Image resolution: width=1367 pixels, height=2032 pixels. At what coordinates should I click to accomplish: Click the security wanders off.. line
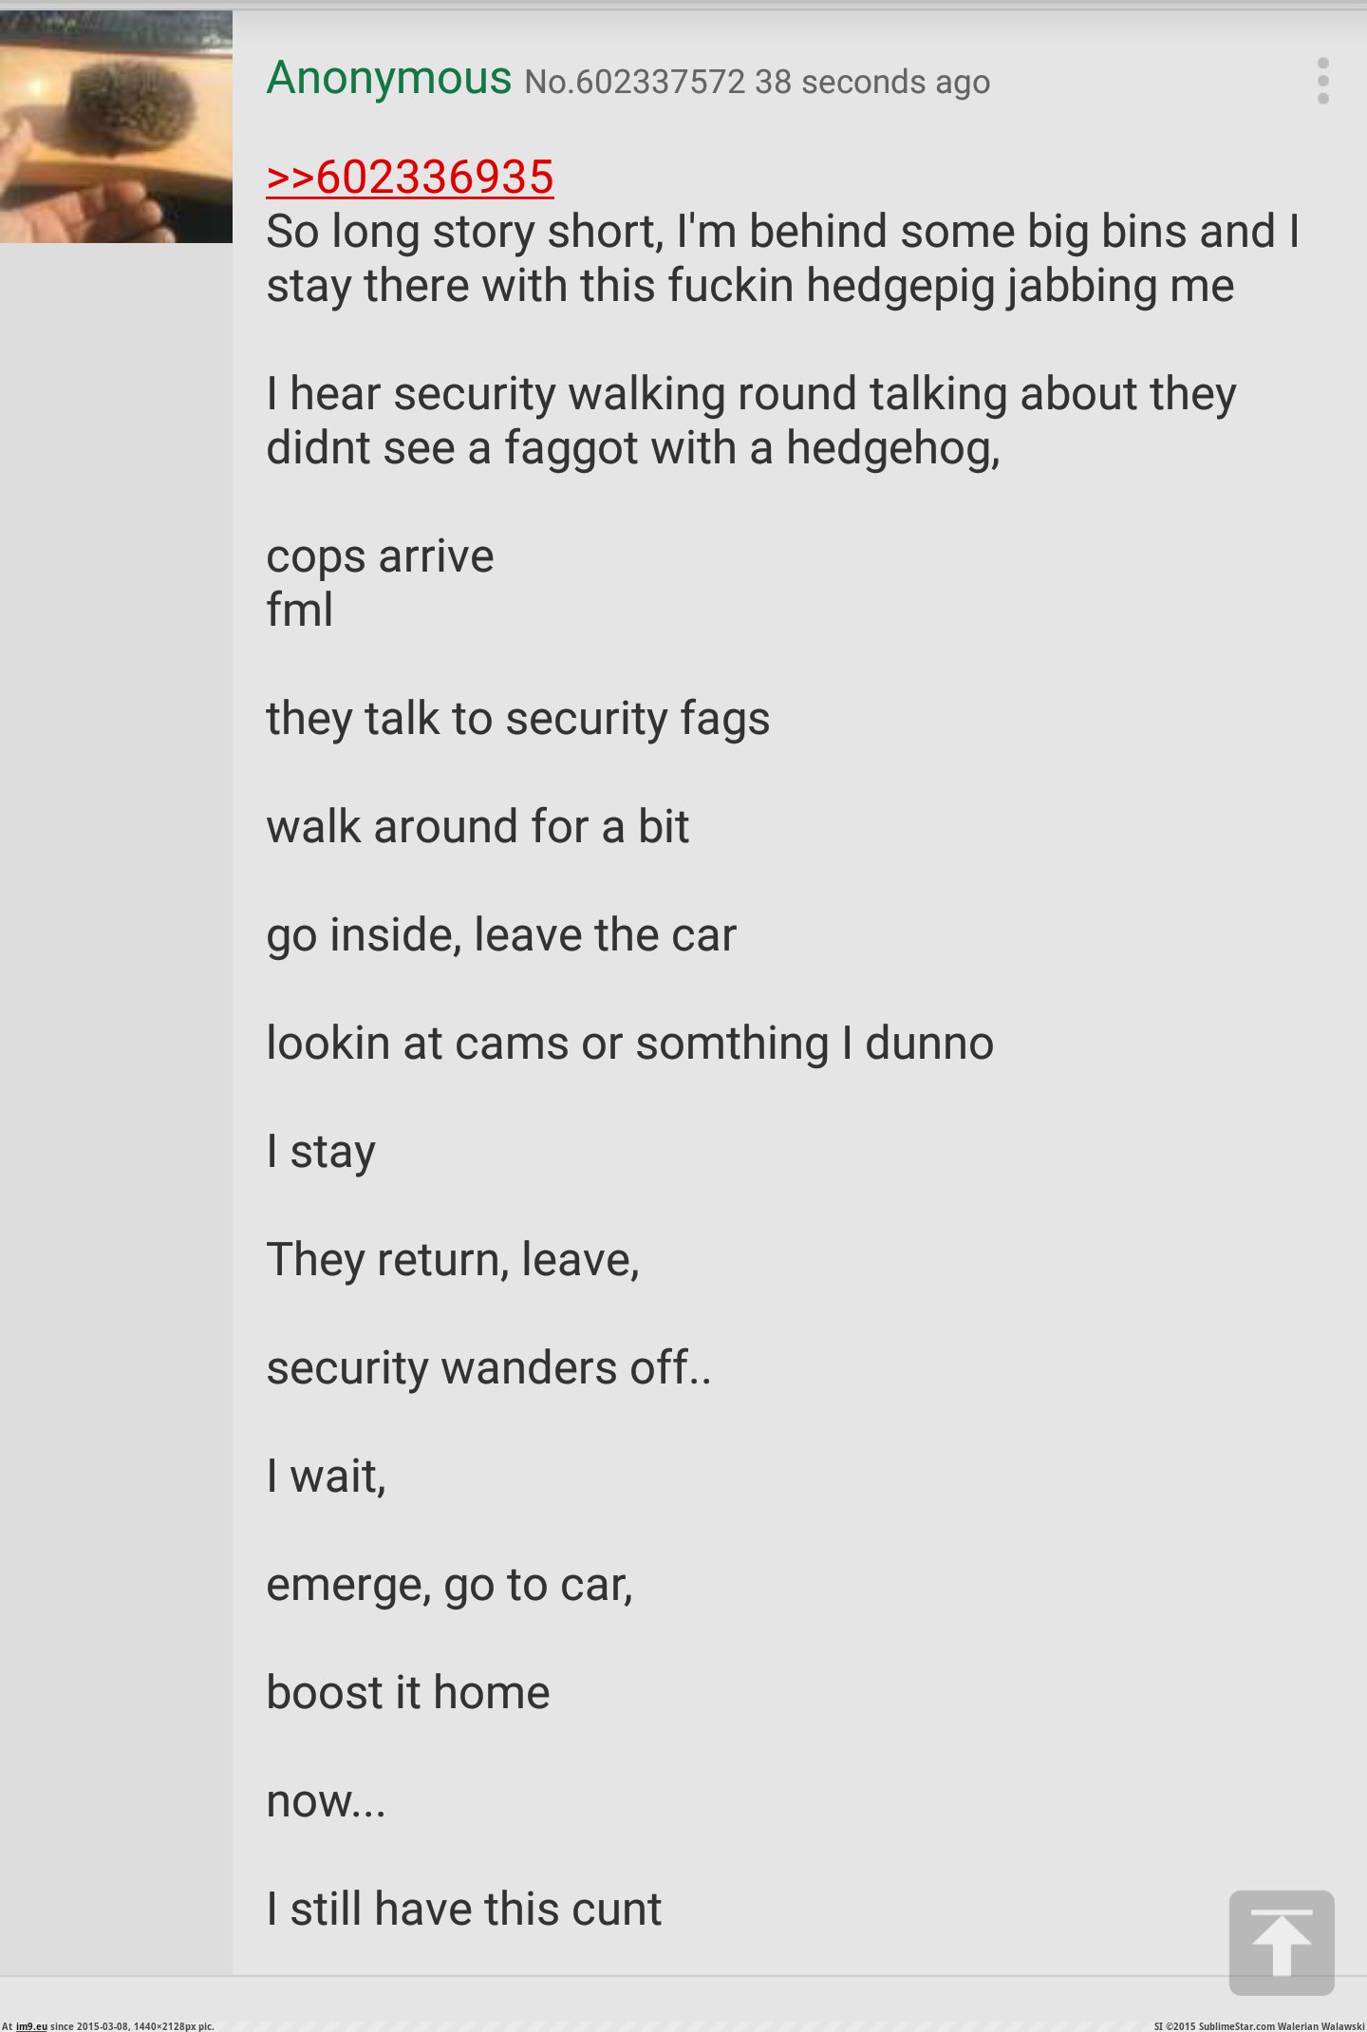[x=489, y=1369]
